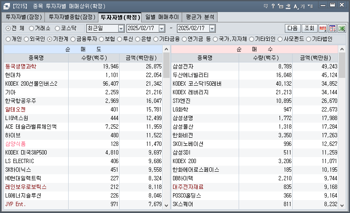350x213 pixels.
Task: Switch to 평균가 분석 tab
Action: [x=200, y=17]
